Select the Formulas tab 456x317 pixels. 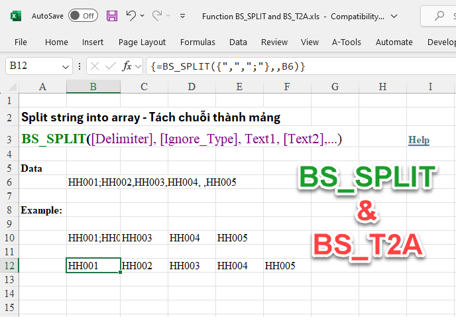point(198,42)
